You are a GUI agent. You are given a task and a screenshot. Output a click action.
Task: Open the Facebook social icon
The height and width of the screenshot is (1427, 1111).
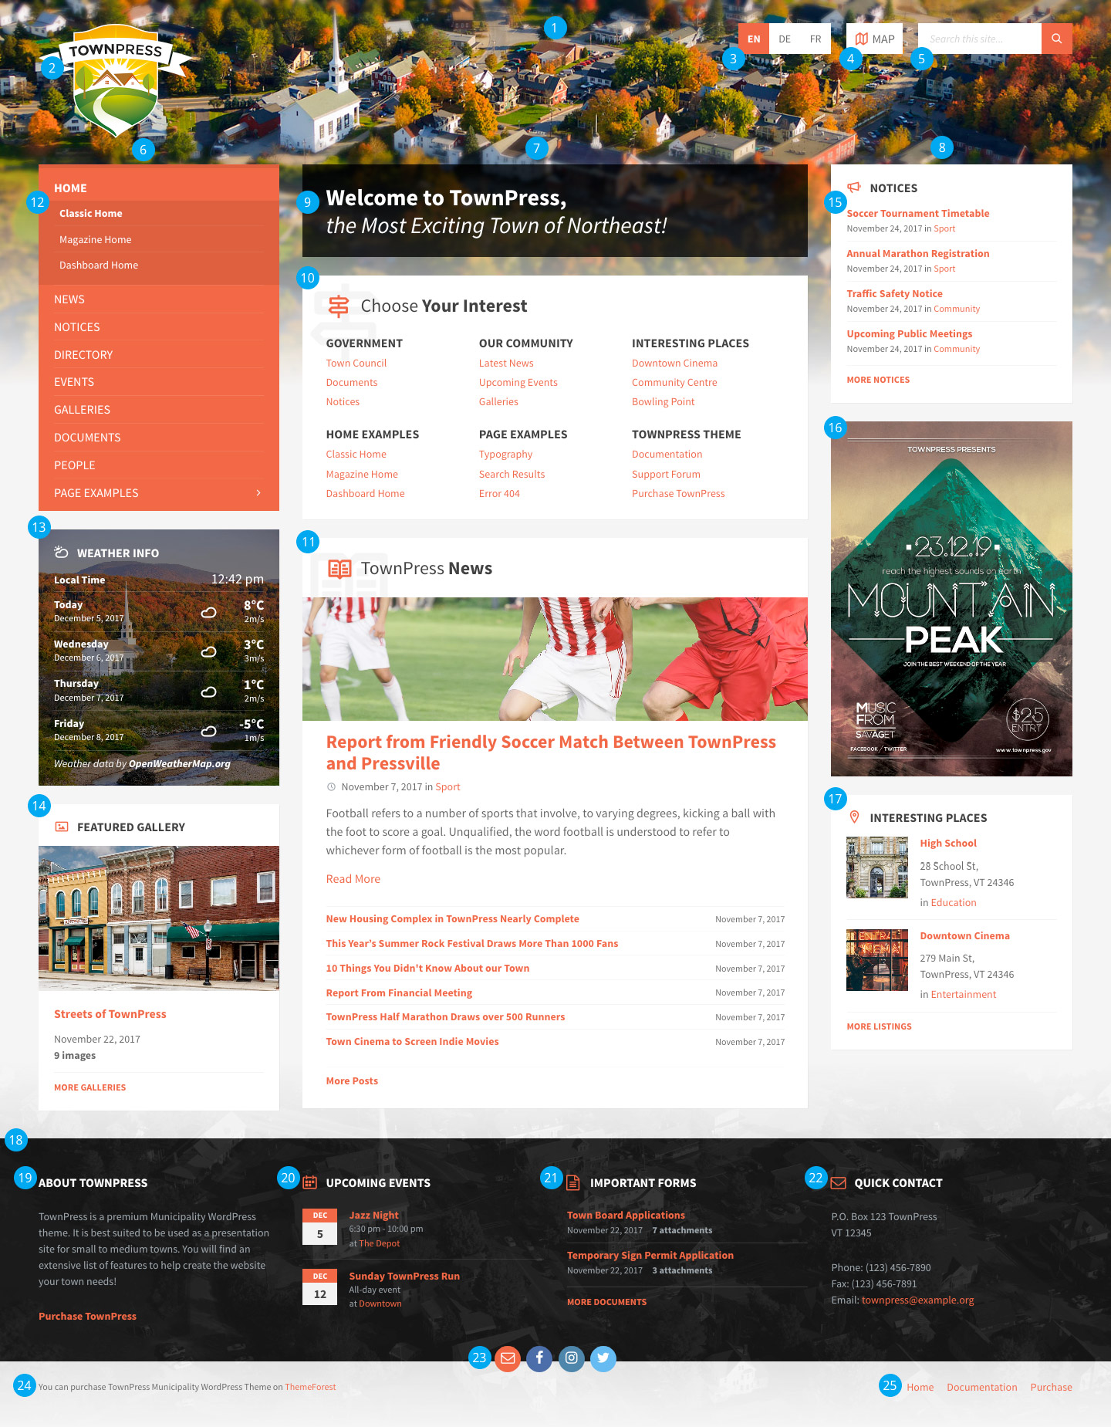[539, 1358]
